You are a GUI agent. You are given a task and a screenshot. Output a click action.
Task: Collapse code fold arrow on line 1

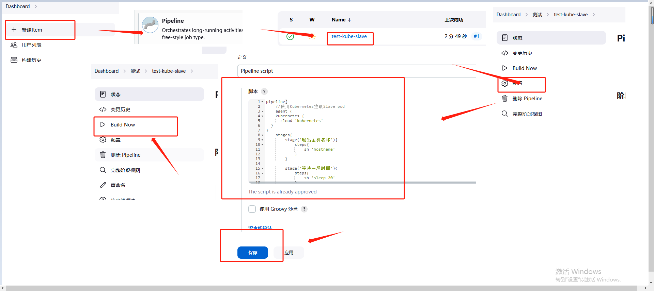263,102
